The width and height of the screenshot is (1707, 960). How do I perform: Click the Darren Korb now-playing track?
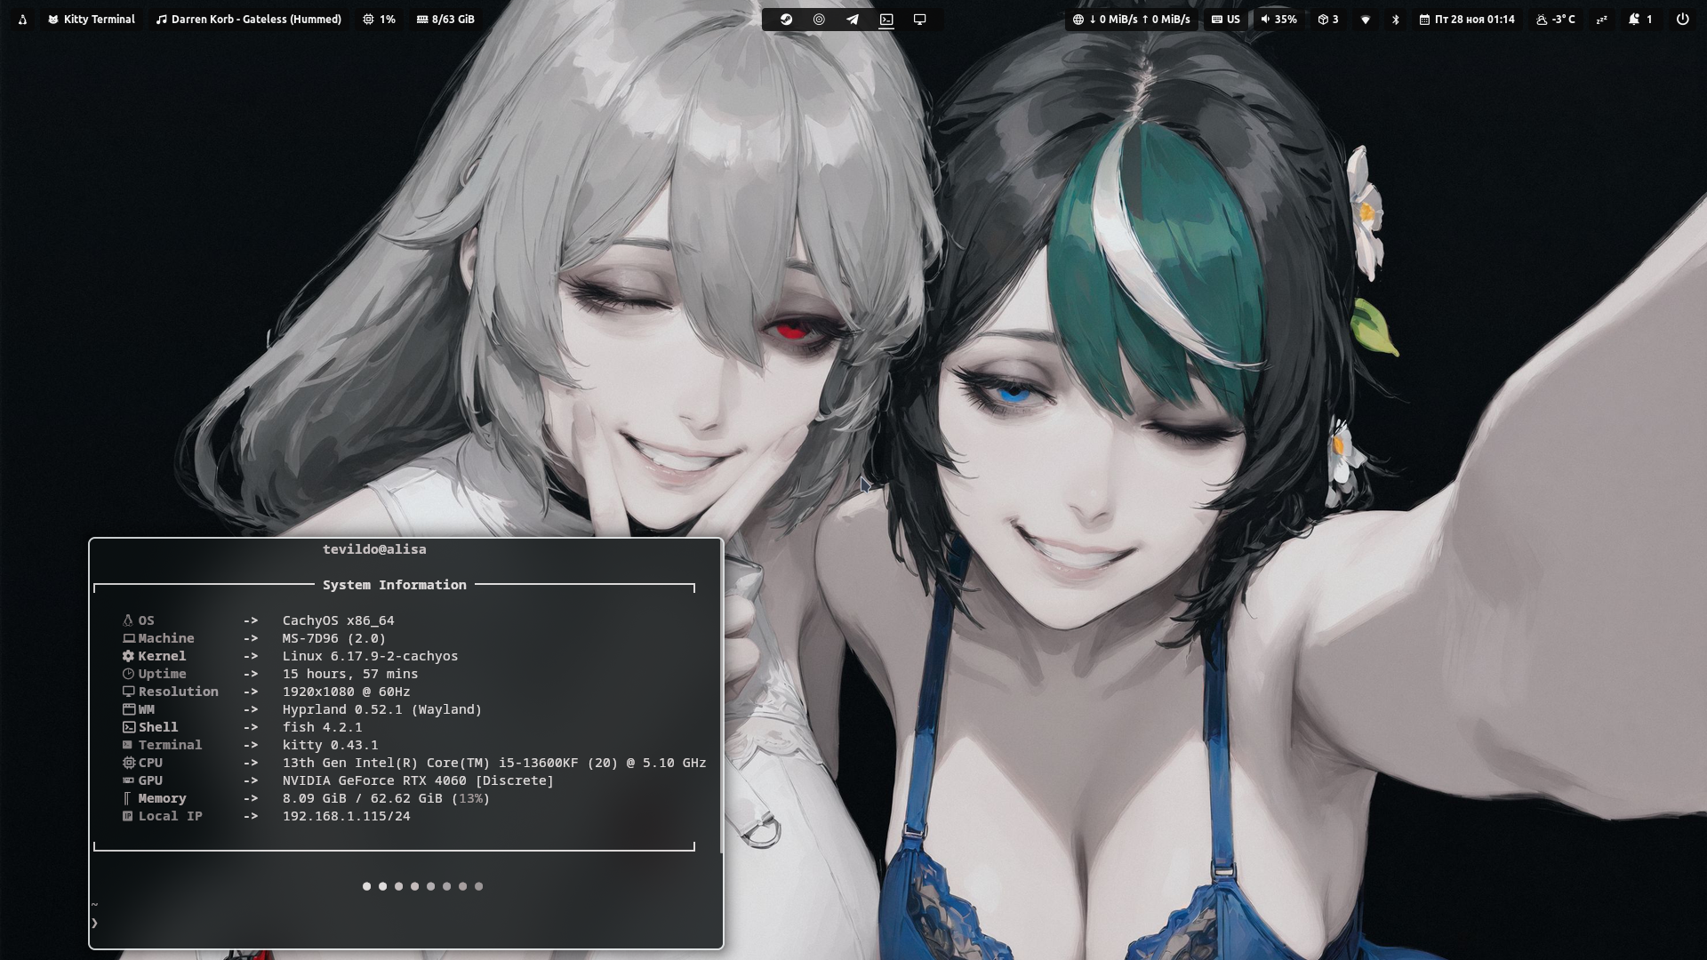pos(249,19)
